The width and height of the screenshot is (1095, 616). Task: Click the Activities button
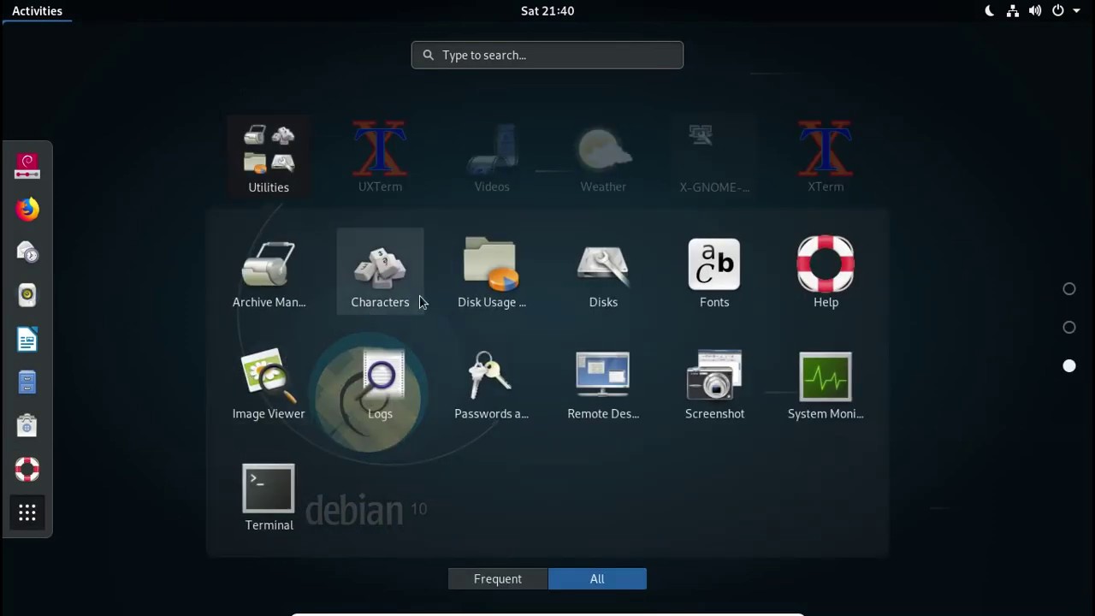[37, 11]
